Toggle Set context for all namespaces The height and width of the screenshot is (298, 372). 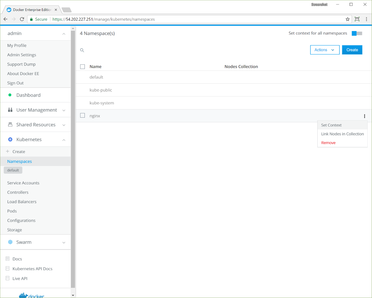click(357, 33)
